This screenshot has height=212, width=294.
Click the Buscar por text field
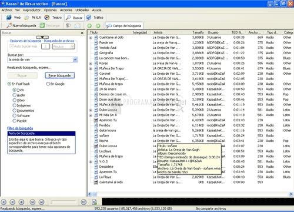[x=40, y=59]
